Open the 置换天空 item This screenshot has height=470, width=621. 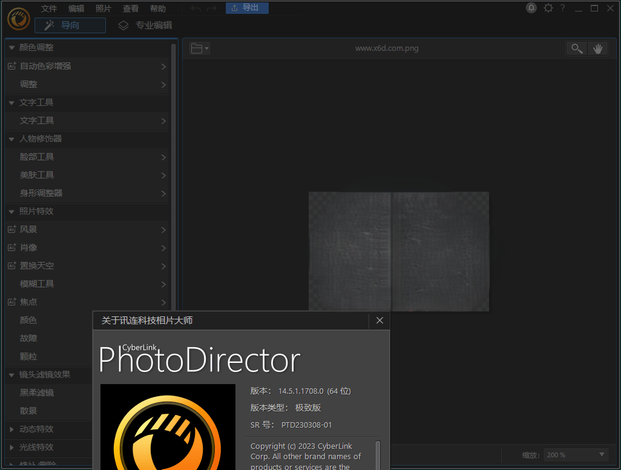tap(87, 266)
